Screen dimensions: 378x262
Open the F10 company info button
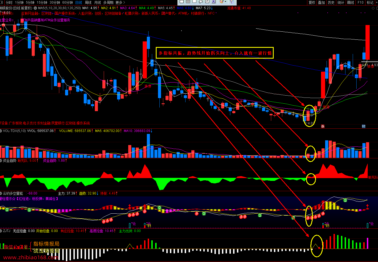tap(360, 3)
